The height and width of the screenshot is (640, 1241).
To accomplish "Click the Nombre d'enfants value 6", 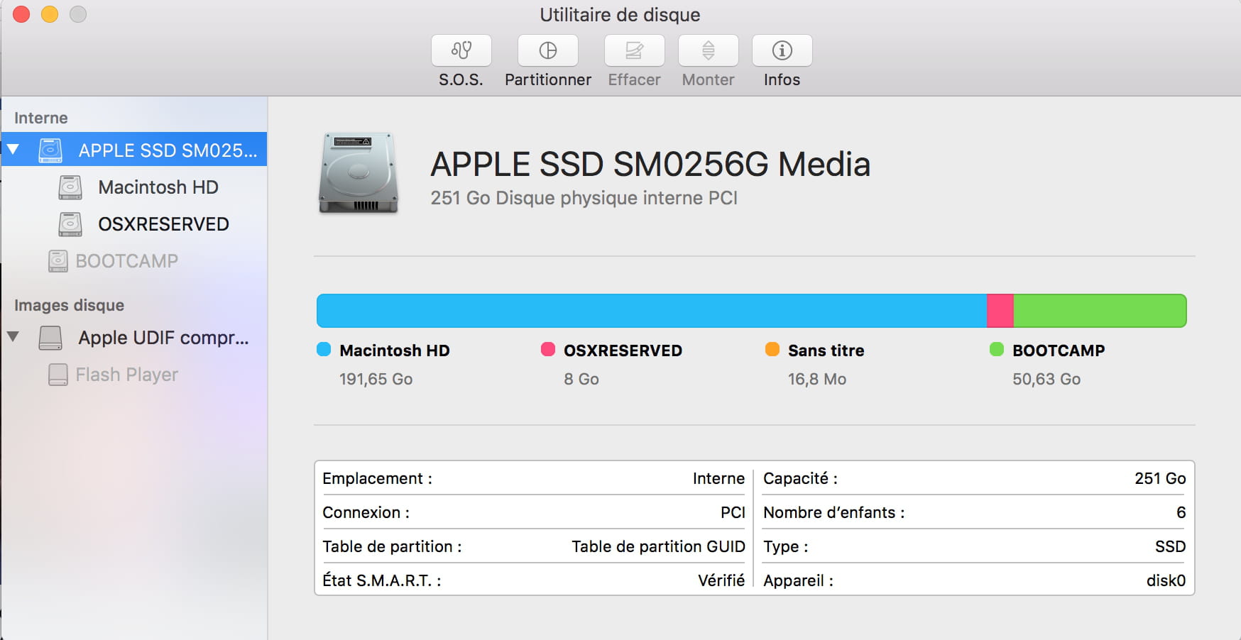I will point(1181,513).
